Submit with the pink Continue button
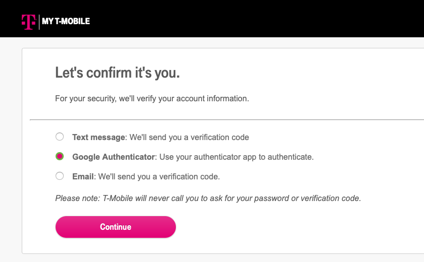This screenshot has height=262, width=424. 116,227
